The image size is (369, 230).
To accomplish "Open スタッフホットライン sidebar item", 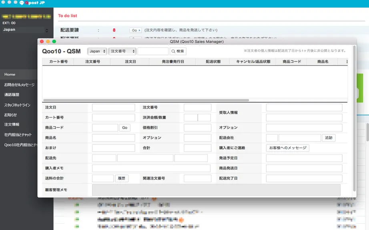I will click(17, 105).
